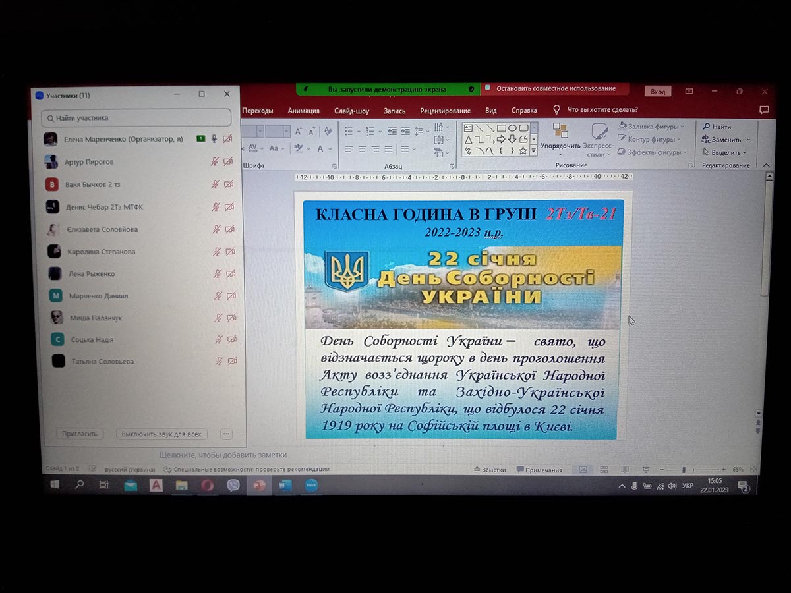Align text to the right
791x593 pixels.
(x=375, y=149)
